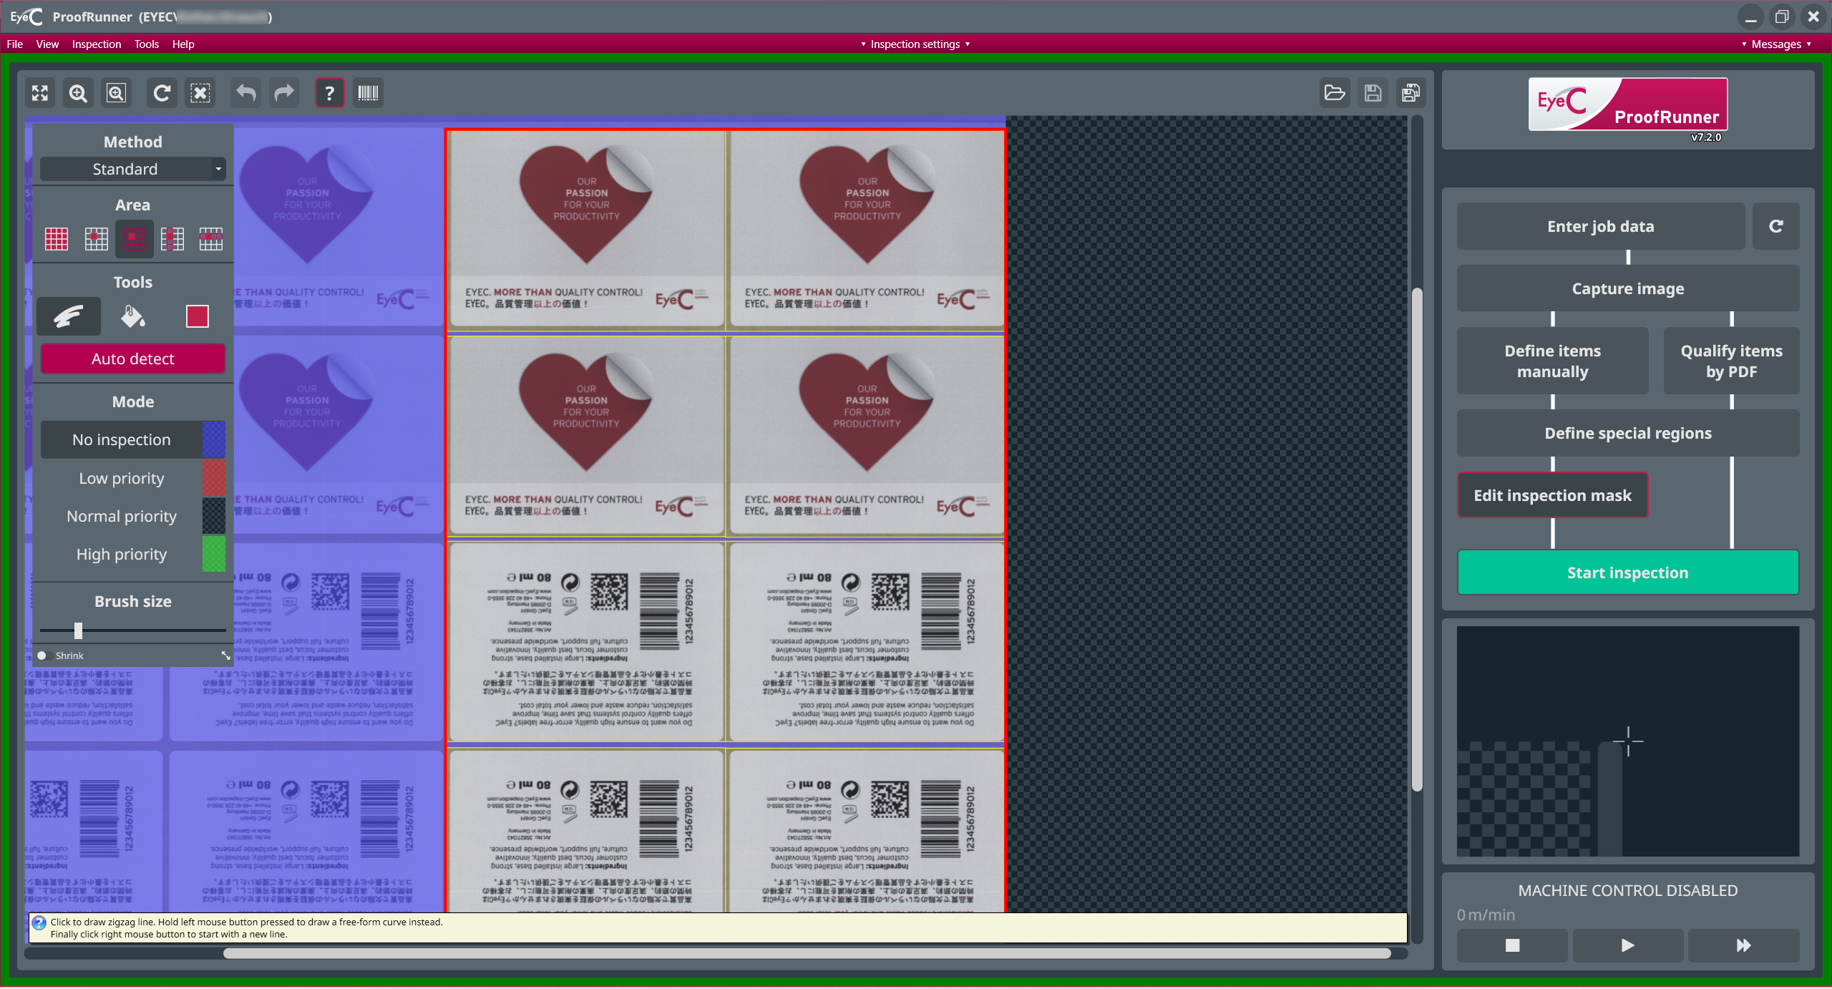
Task: Select the whole-grid area icon
Action: 57,238
